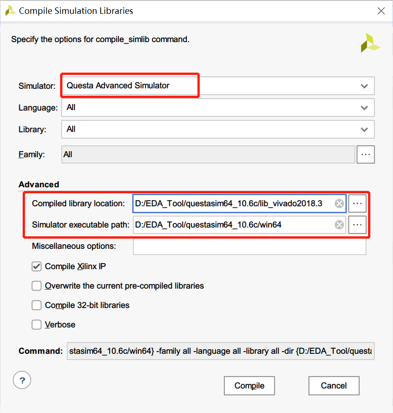This screenshot has height=413, width=393.
Task: Expand the Library dropdown
Action: (364, 129)
